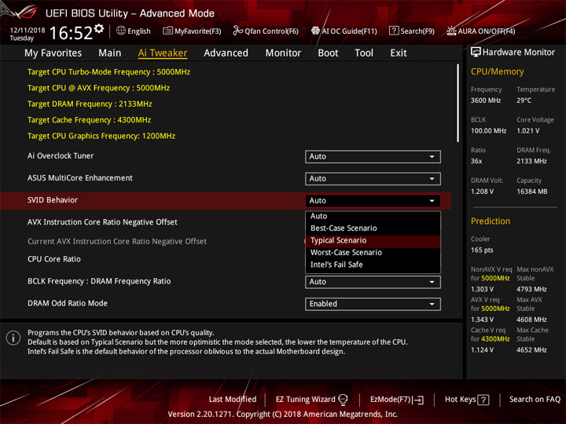The image size is (566, 424).
Task: Click the 165 pts cooler score
Action: 482,250
